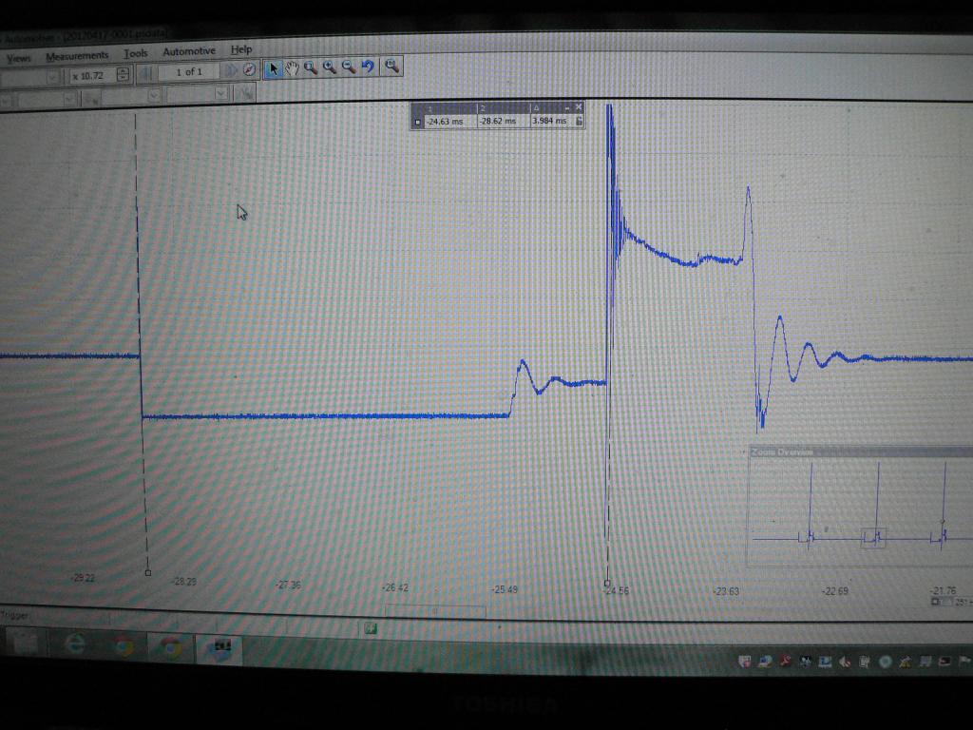973x730 pixels.
Task: Switch to PicoScope taskbar button
Action: [x=219, y=649]
